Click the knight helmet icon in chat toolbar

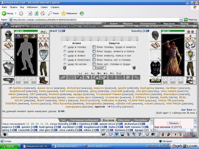pyautogui.click(x=153, y=134)
